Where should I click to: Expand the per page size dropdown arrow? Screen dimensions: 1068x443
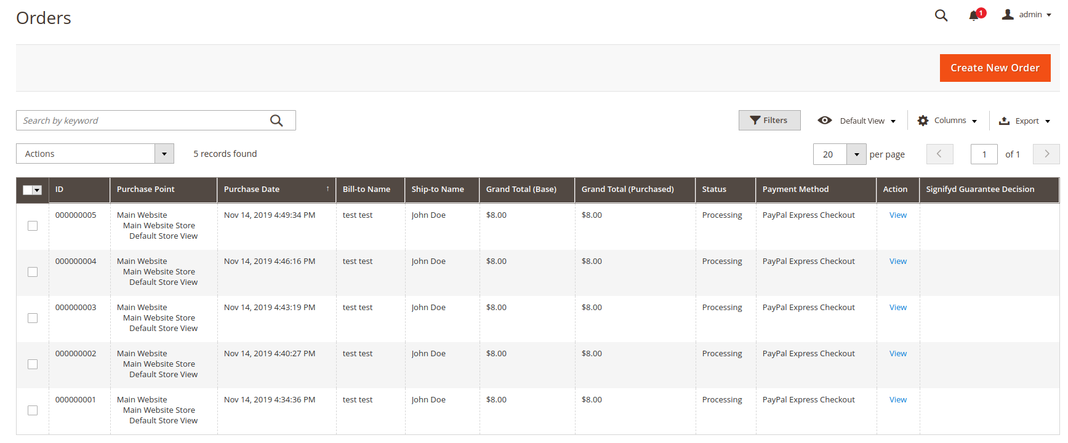856,154
